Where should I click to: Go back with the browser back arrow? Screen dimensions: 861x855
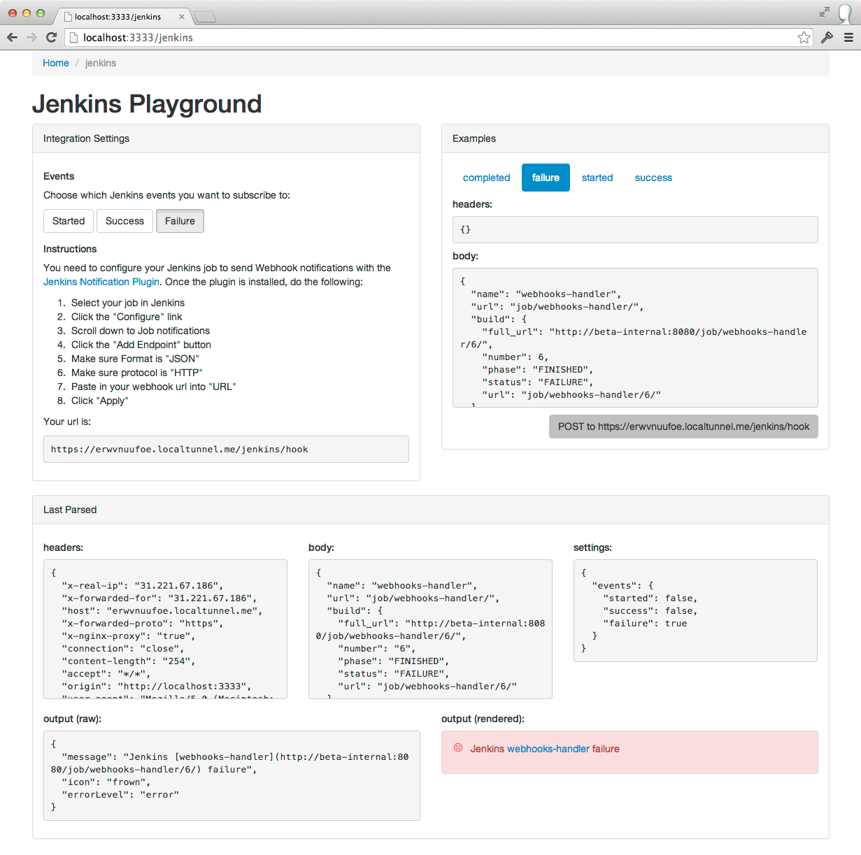12,37
